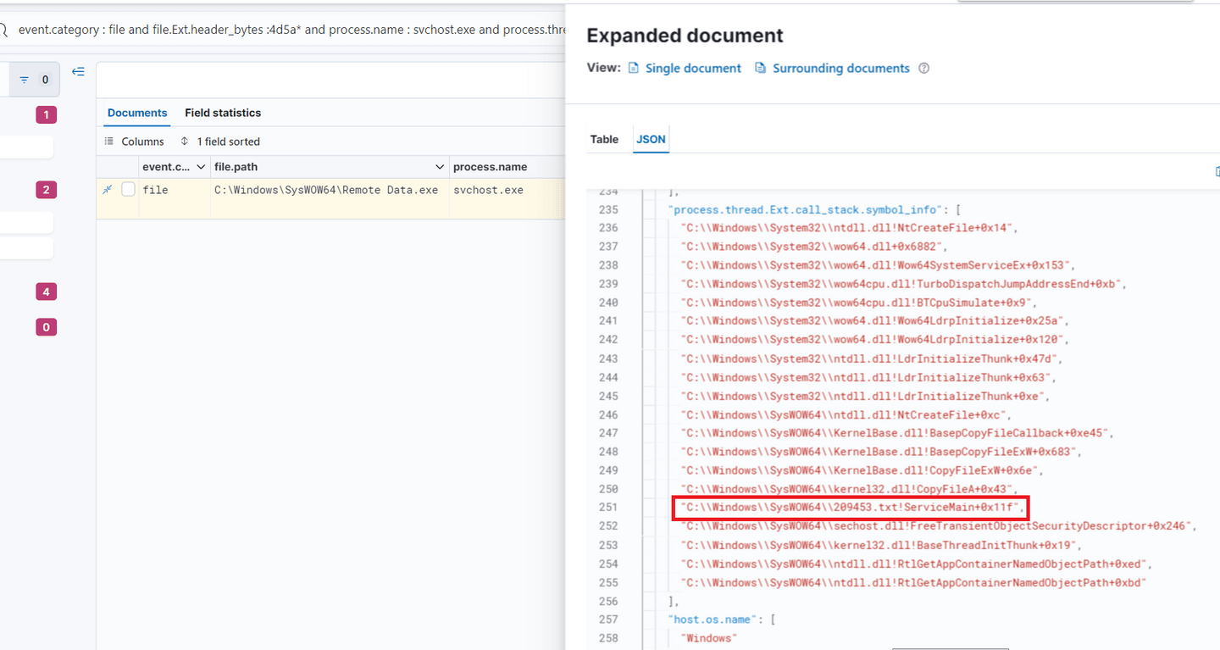Select the JSON tab

click(651, 139)
